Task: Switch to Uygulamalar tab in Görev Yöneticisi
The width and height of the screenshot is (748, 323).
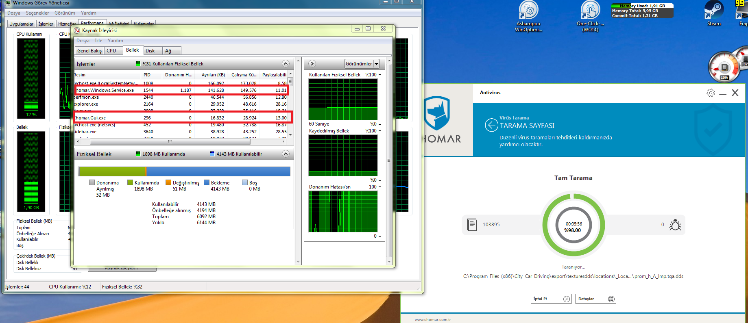Action: (22, 24)
